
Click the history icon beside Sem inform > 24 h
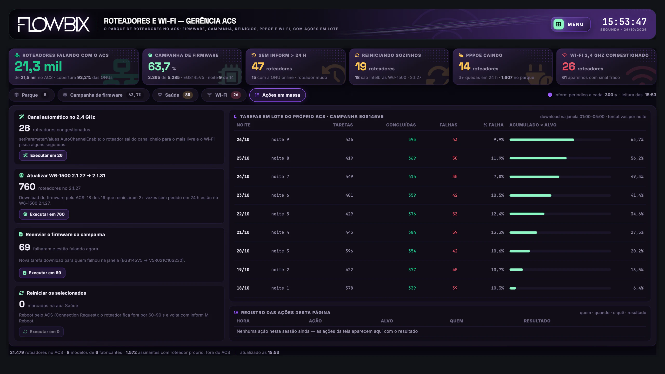[x=254, y=55]
